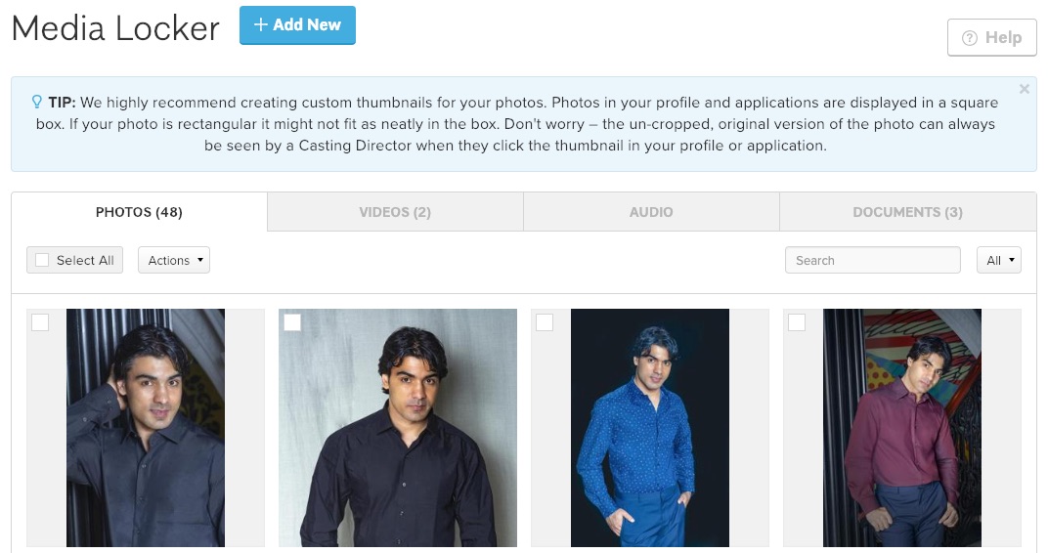Check the first photo's checkbox
Screen dimensions: 1048x553
pos(40,322)
